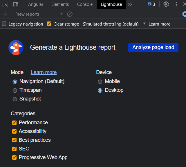Click the Analyze page load button
186x167 pixels.
[x=153, y=48]
